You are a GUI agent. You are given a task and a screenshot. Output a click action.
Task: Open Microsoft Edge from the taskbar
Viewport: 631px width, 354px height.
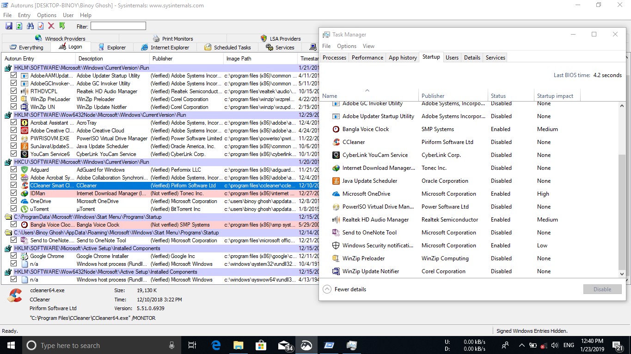click(216, 345)
